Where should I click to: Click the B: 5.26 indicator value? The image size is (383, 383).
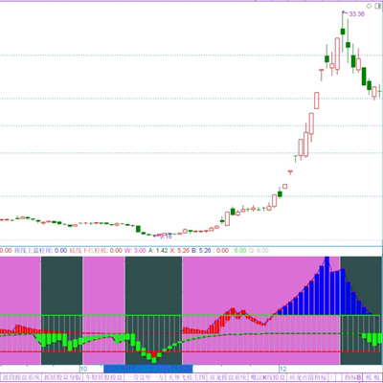(x=201, y=251)
